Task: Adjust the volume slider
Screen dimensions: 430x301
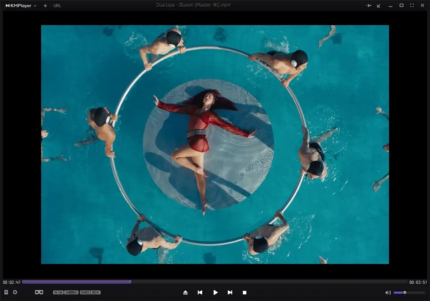Action: pos(409,293)
